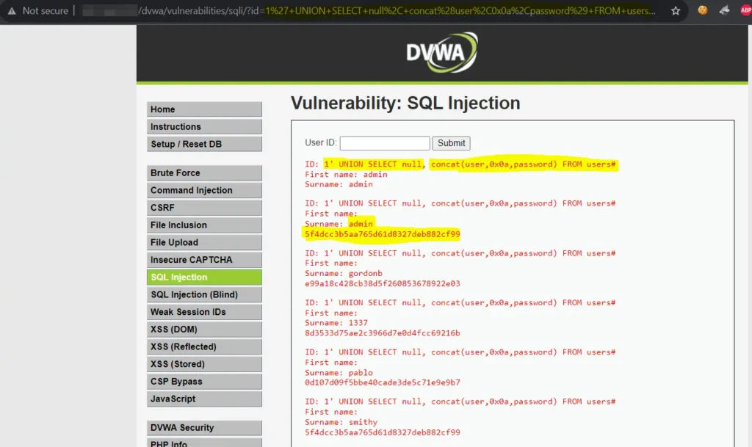Go to XSS (Stored)
This screenshot has height=447, width=752.
pyautogui.click(x=204, y=364)
